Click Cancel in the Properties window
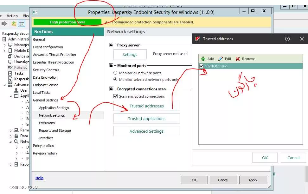Viewport: 308px width, 194px height. point(223,180)
